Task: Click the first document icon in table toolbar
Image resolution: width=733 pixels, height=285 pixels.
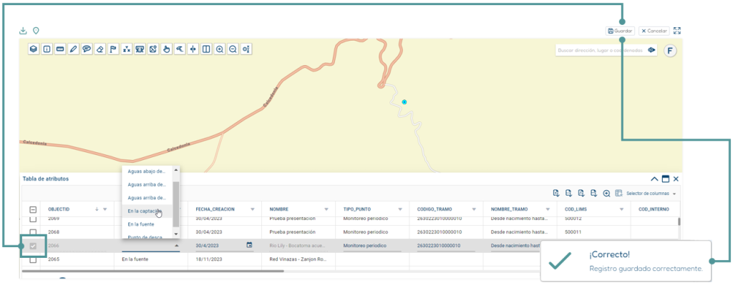Action: [556, 193]
